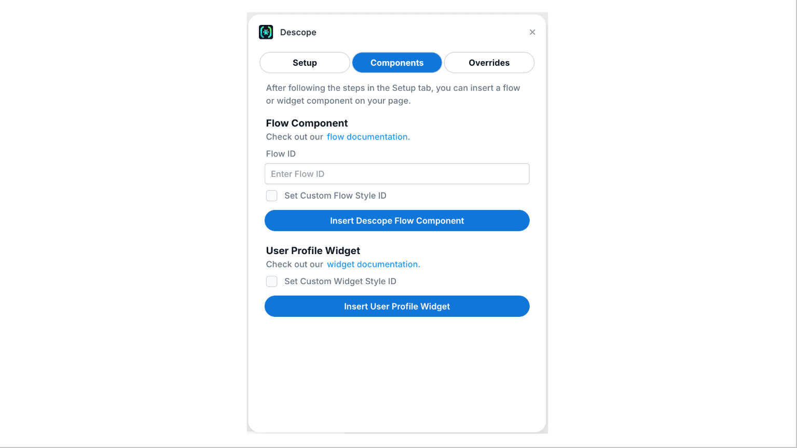Screen dimensions: 797x448
Task: Focus the Enter Flow ID input field
Action: click(397, 174)
